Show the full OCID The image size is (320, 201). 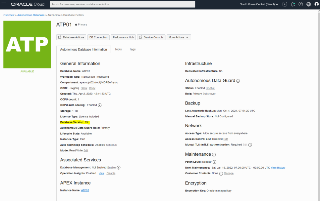[84, 88]
